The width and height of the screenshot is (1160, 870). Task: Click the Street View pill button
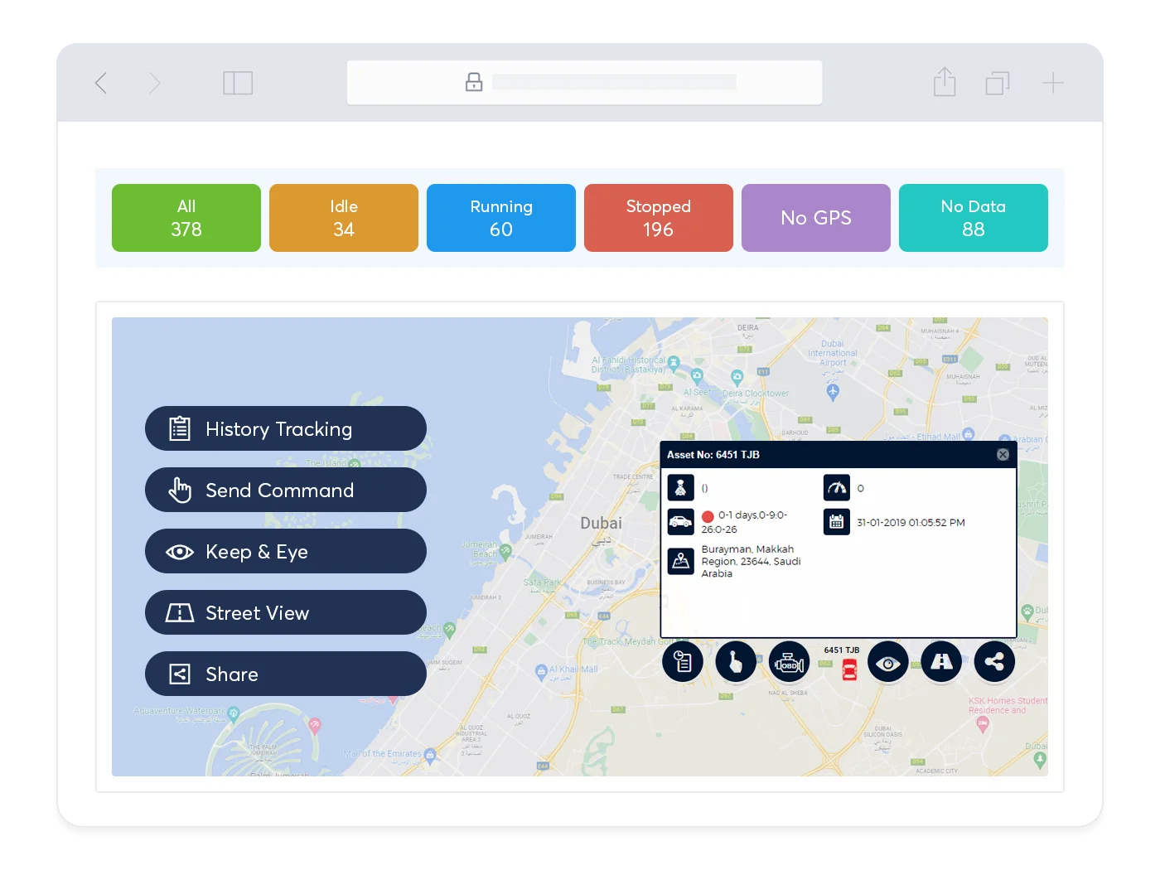tap(286, 613)
